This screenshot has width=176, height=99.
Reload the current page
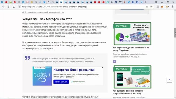point(14,7)
